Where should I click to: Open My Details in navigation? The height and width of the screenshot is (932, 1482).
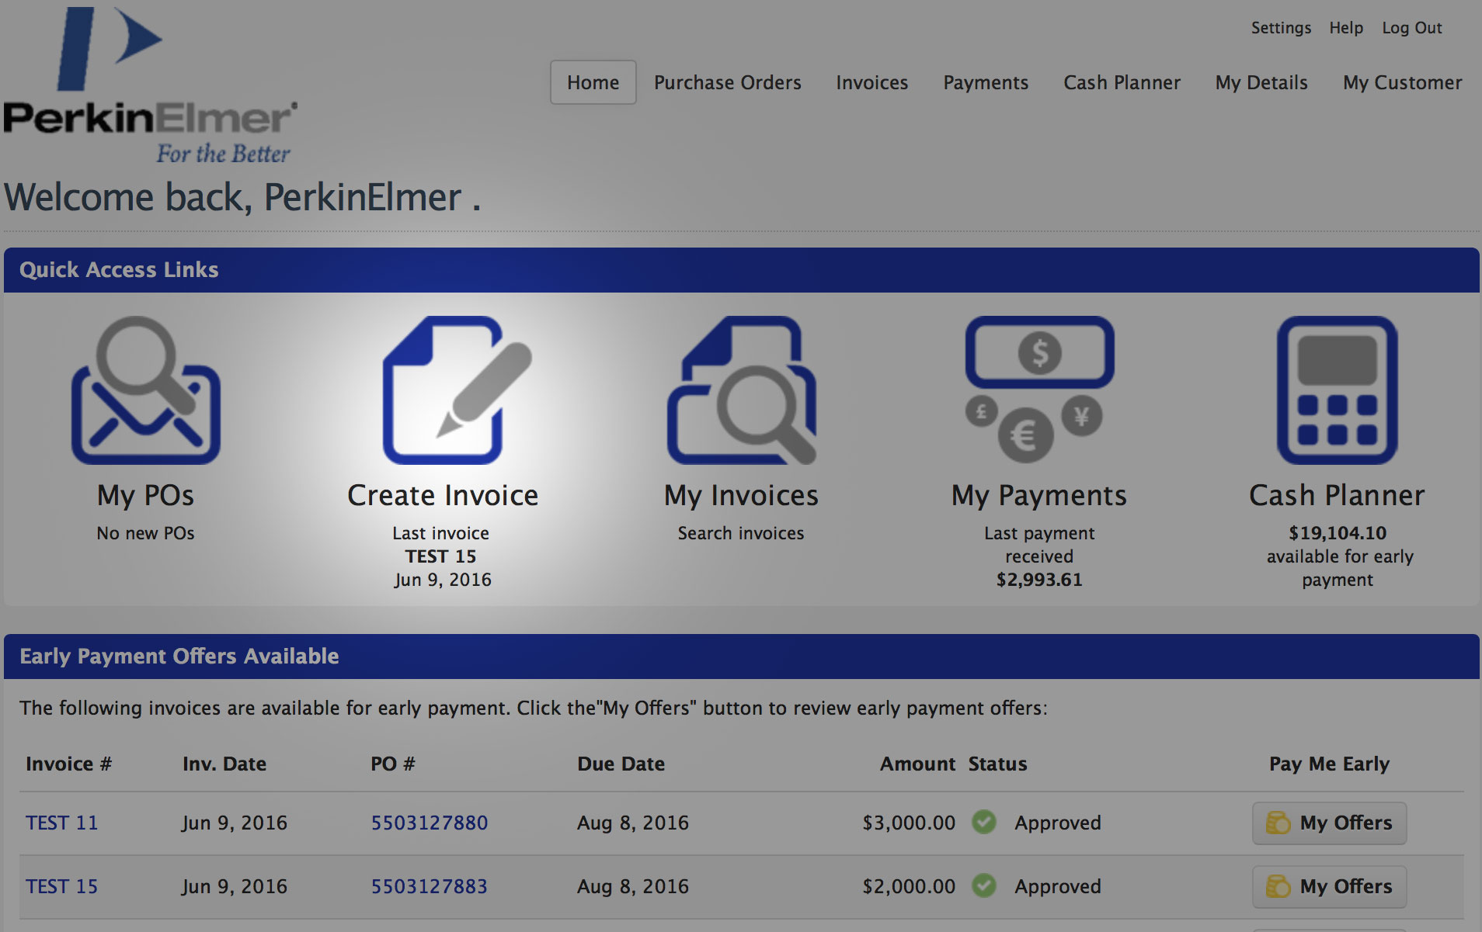(1261, 82)
